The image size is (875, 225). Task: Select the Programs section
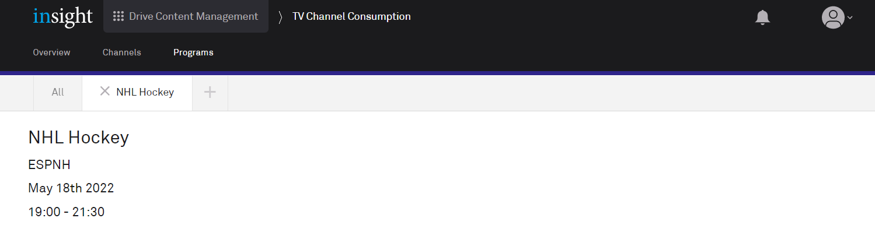pos(193,52)
